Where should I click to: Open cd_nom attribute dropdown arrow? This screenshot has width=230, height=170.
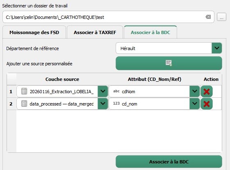coord(194,104)
